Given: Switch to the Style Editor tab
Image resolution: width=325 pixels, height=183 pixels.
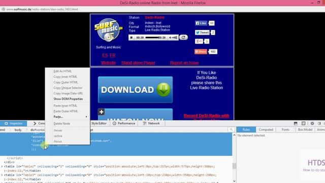Looking at the screenshot, I should (99, 124).
